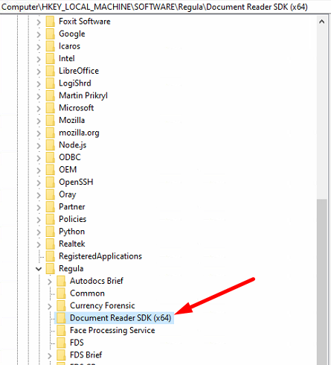
Task: Click the OEM folder icon
Action: coord(51,170)
